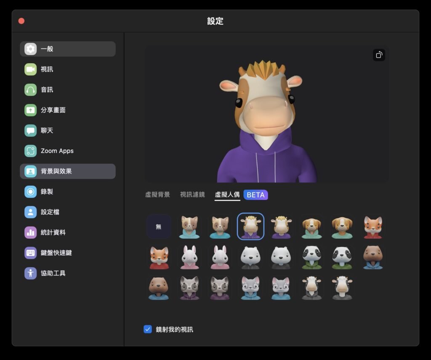This screenshot has width=431, height=360.
Task: Select 無 to disable avatar
Action: pos(159,227)
